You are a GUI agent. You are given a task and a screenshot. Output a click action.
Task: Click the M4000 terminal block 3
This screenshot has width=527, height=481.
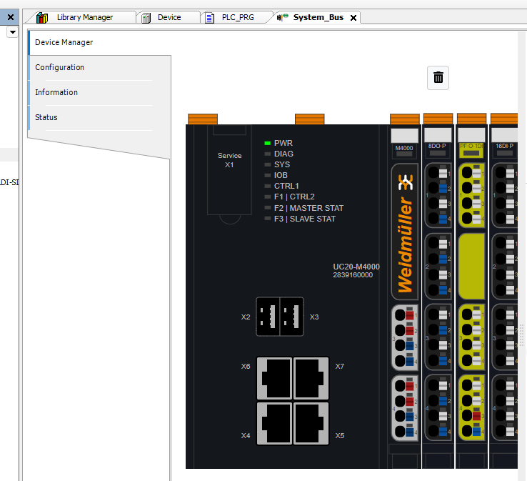[405, 337]
